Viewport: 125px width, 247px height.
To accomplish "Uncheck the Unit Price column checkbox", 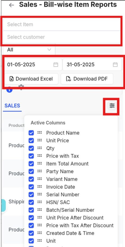I will click(31, 140).
